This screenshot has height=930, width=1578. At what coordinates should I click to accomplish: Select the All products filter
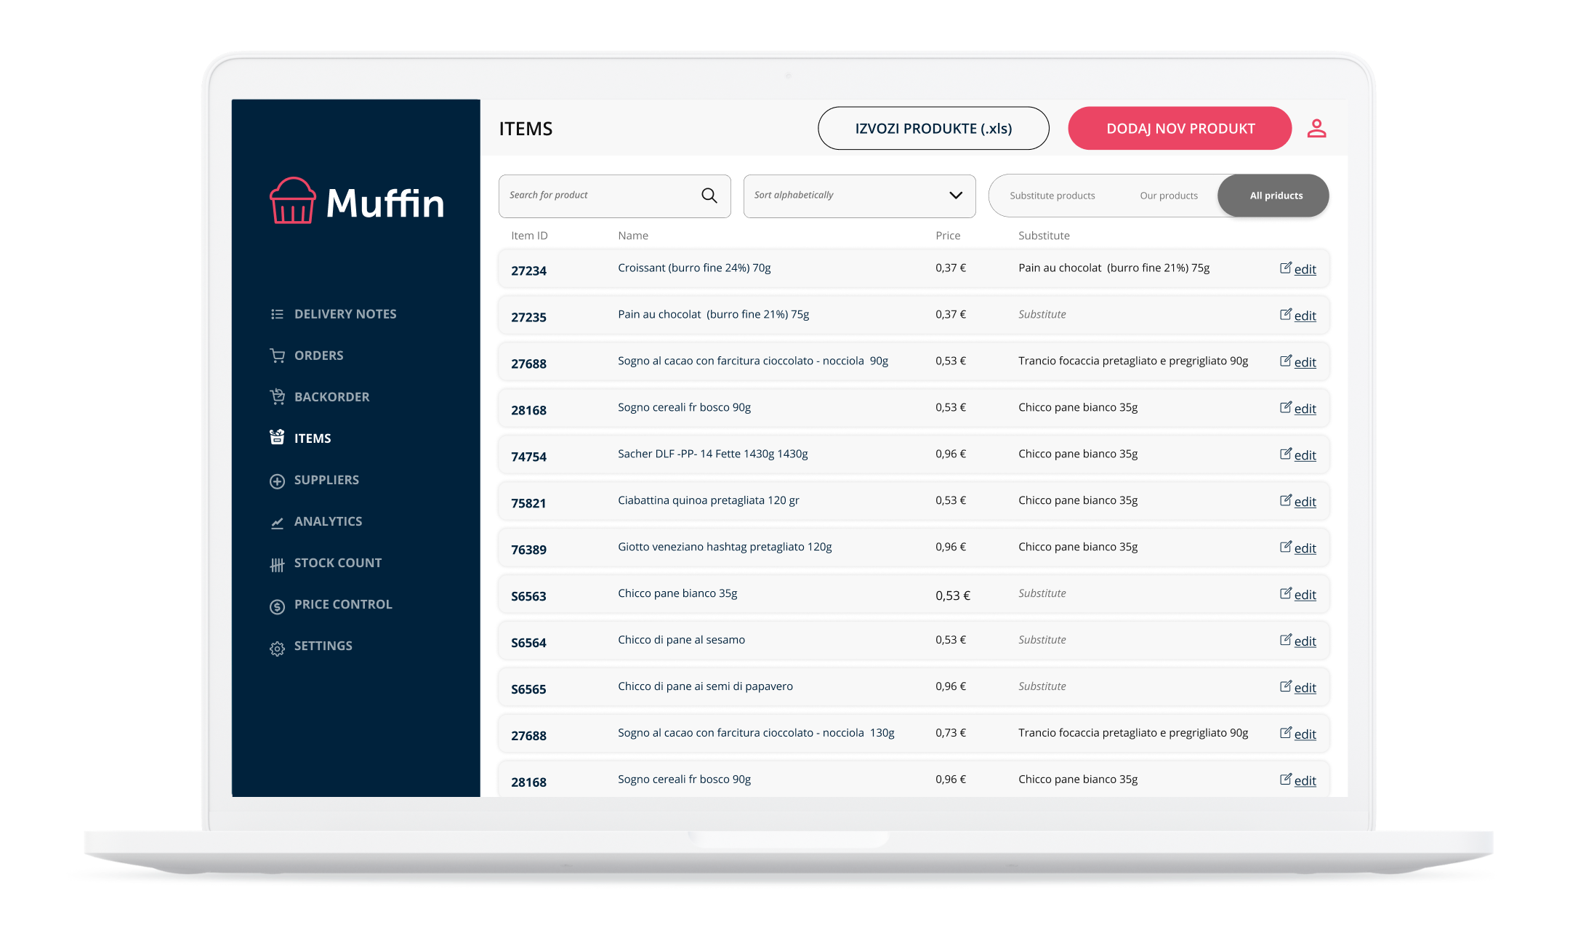(1276, 196)
